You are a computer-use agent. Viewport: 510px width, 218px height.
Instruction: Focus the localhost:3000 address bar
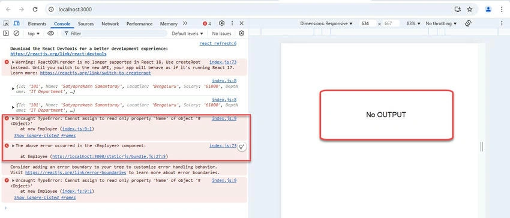[254, 10]
